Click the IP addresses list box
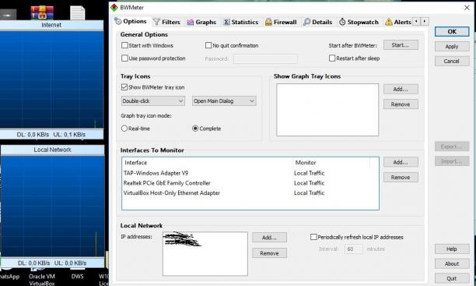476x286 pixels. coord(205,254)
